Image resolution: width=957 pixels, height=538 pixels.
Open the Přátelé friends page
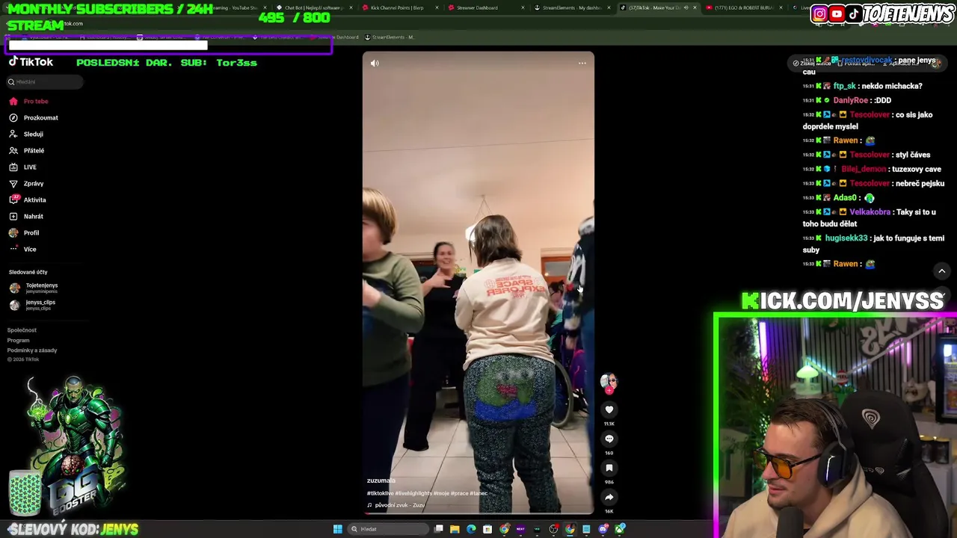click(x=27, y=150)
